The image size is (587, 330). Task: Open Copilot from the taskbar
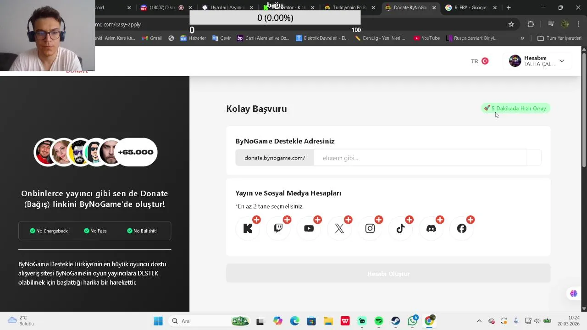pos(278,321)
